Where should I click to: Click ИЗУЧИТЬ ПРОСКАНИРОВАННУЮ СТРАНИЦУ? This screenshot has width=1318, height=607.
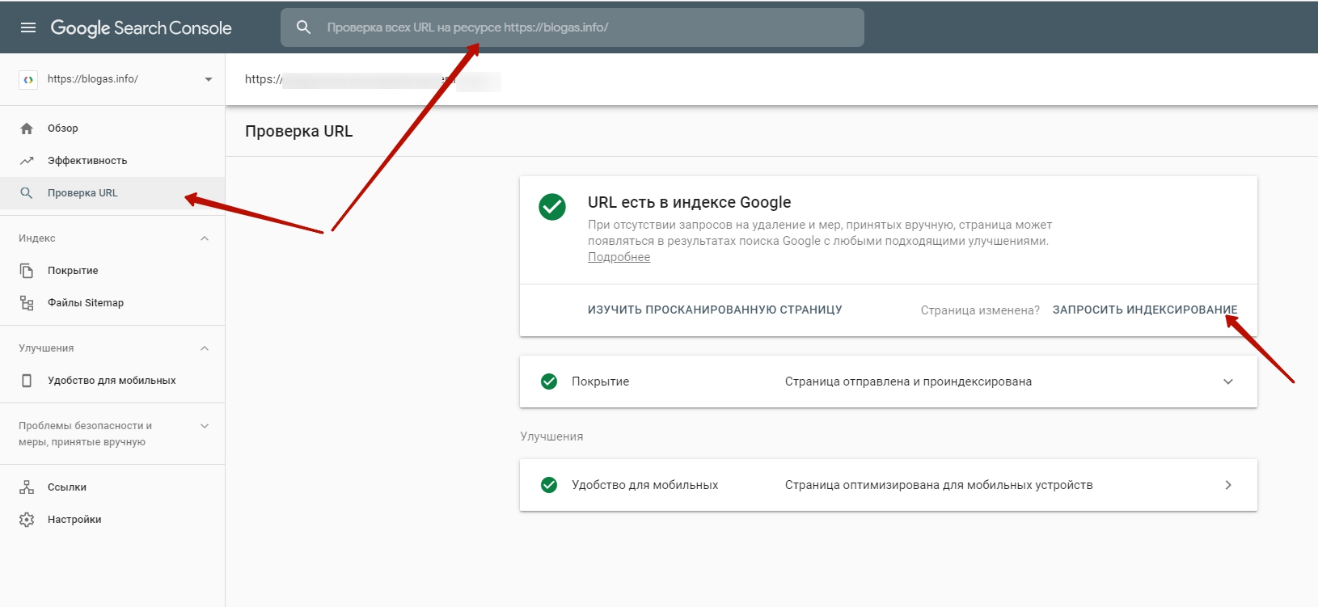(x=715, y=310)
